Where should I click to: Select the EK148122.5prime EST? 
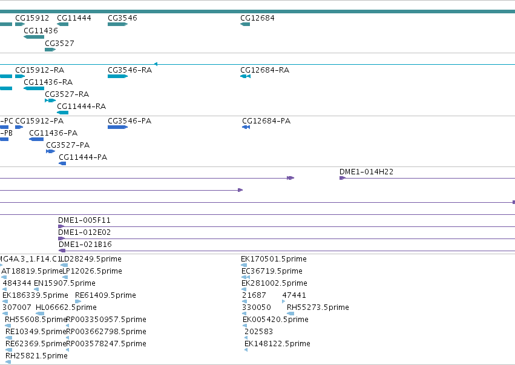[x=246, y=350]
